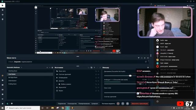Add a source folder in Источники panel

92,68
